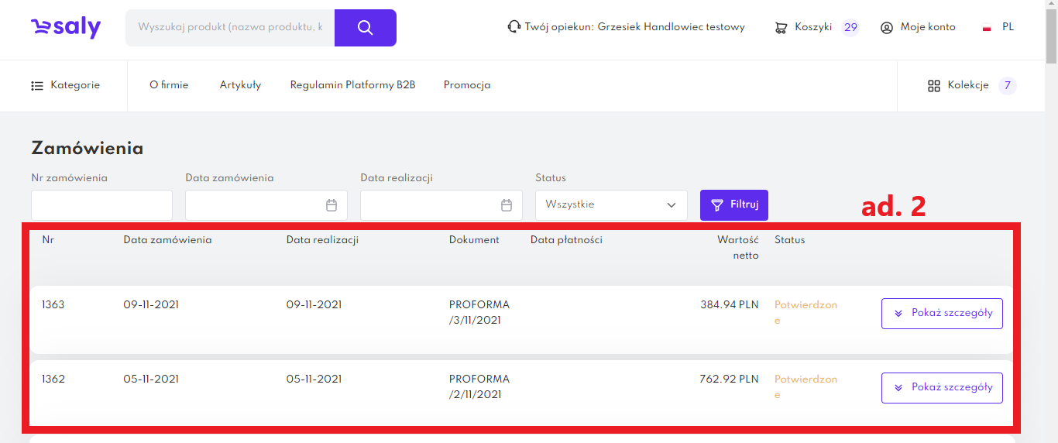This screenshot has height=443, width=1058.
Task: Open calendar picker for Data zamówienia
Action: pos(331,205)
